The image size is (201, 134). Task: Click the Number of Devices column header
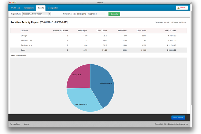[60, 31]
